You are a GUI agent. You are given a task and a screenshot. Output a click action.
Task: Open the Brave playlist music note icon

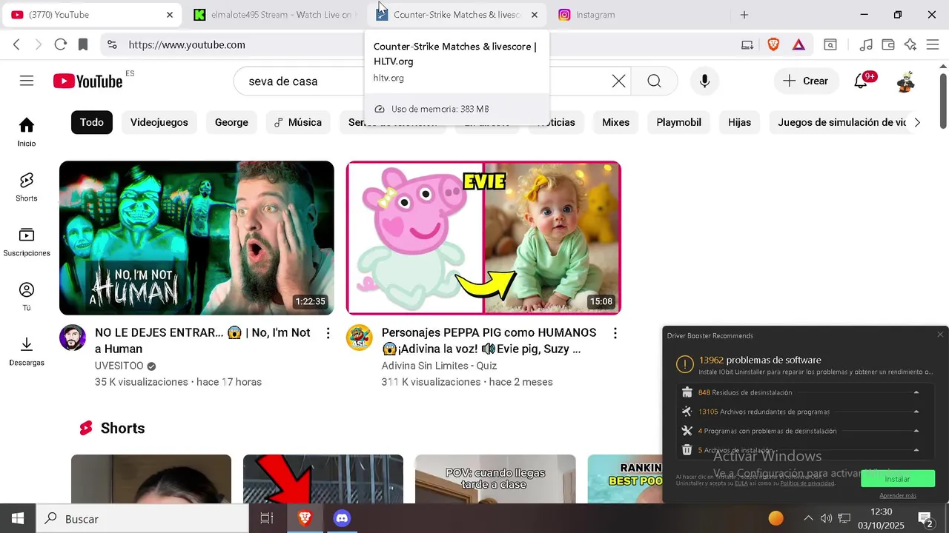click(866, 44)
